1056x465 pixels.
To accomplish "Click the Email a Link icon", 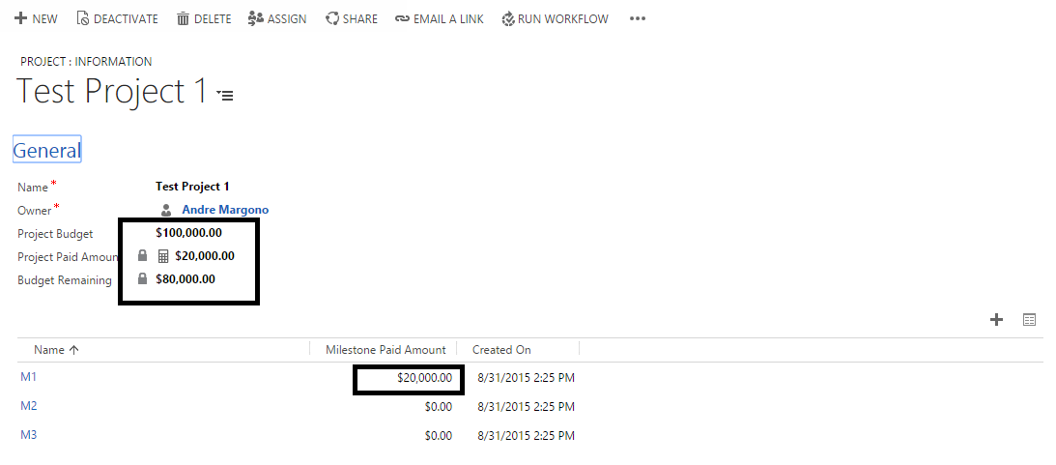I will (x=402, y=18).
